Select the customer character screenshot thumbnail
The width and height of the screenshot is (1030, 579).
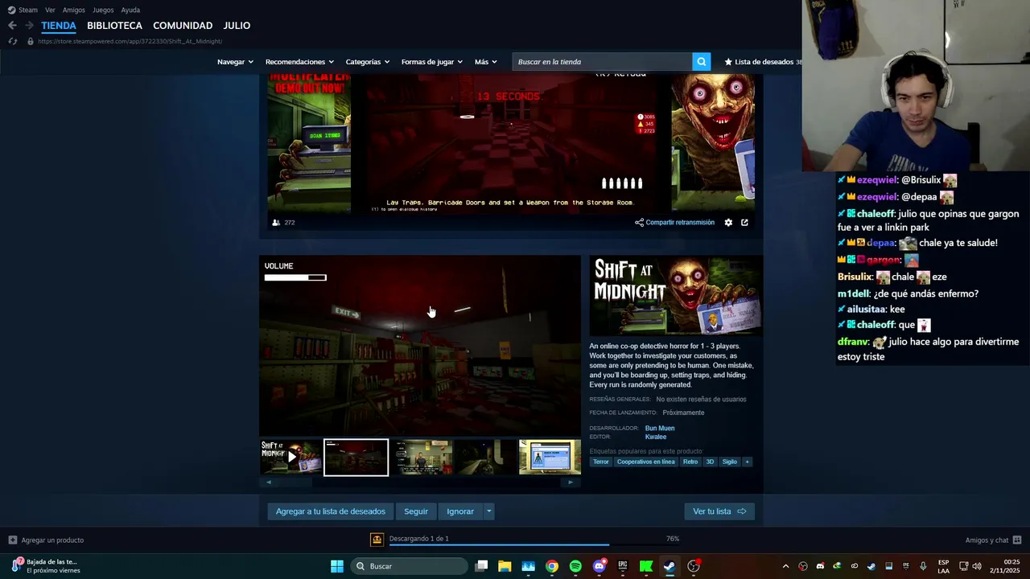click(x=421, y=457)
